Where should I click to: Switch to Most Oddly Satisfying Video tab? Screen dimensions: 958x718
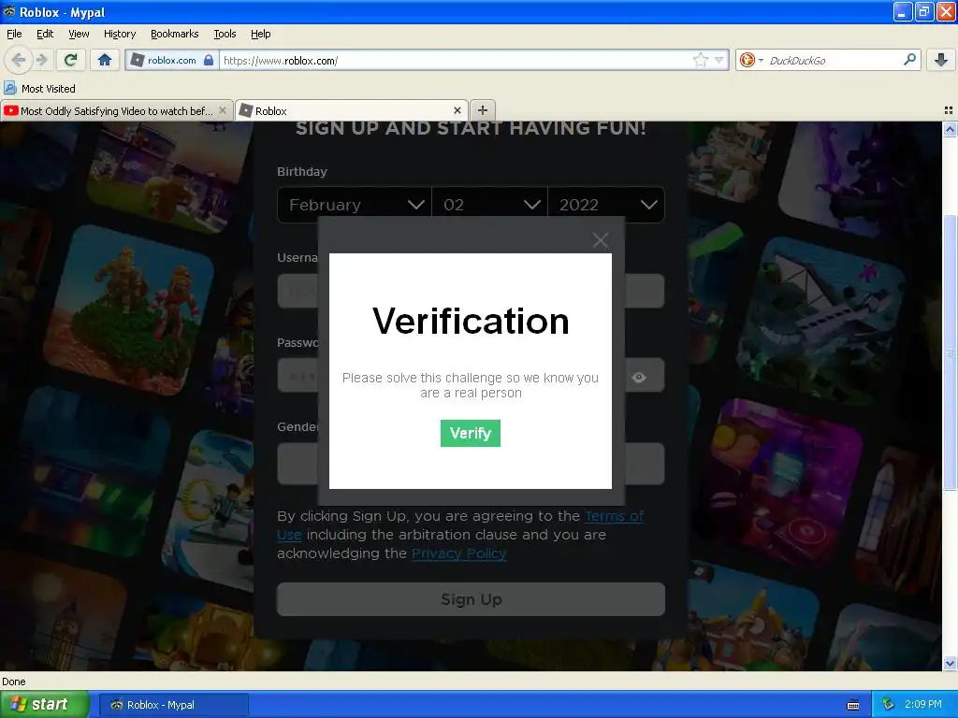[117, 110]
